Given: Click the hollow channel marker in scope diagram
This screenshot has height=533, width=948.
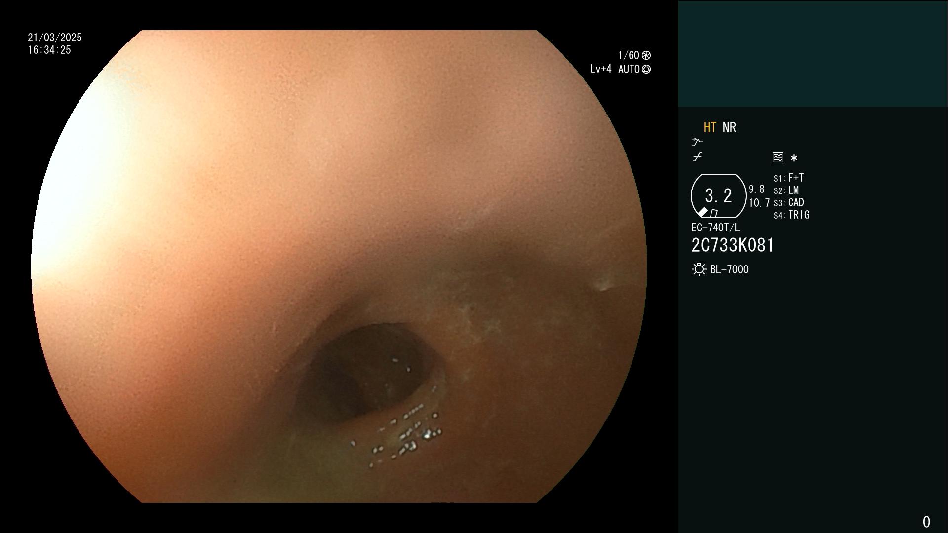Looking at the screenshot, I should click(713, 213).
